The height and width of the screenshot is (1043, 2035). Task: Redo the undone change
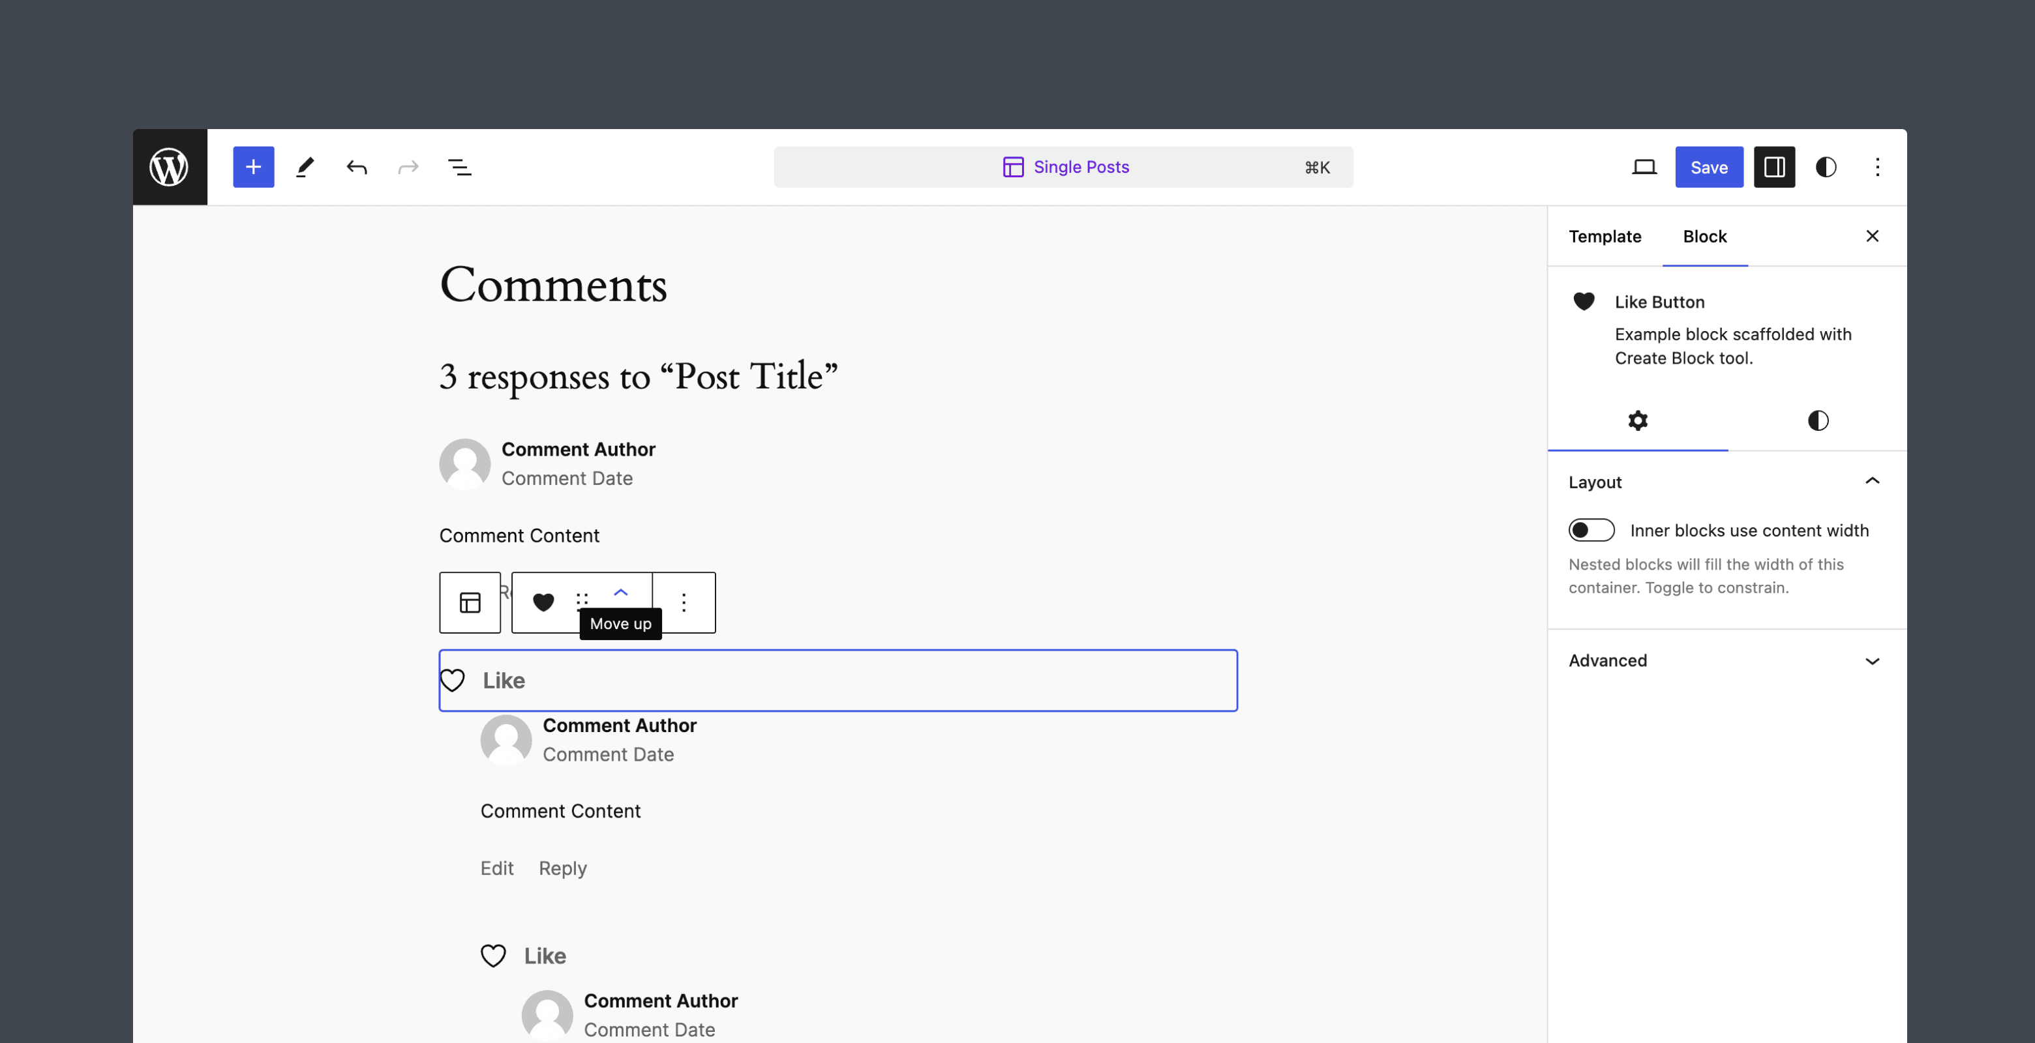[x=408, y=167]
